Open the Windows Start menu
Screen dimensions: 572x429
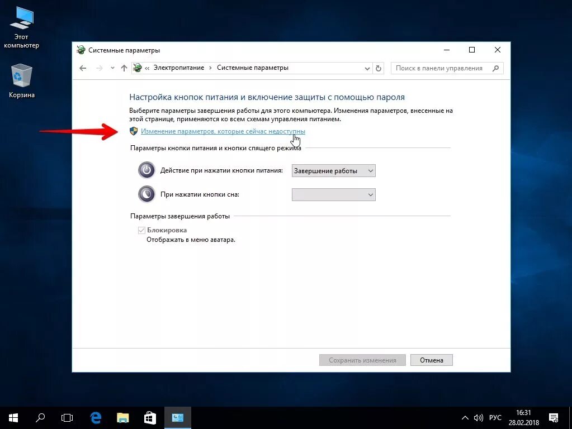(x=13, y=418)
